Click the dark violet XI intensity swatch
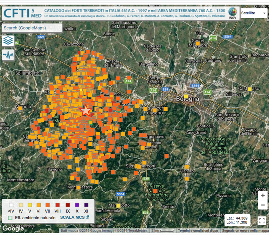 click(86, 205)
